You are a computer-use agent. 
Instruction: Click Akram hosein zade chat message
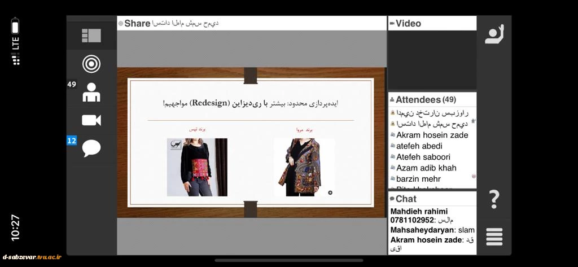(x=432, y=244)
